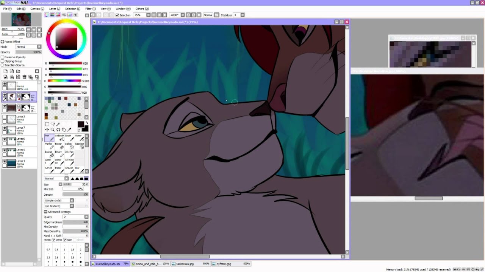
Task: Select the eyedropper color picker tool
Action: point(69,130)
